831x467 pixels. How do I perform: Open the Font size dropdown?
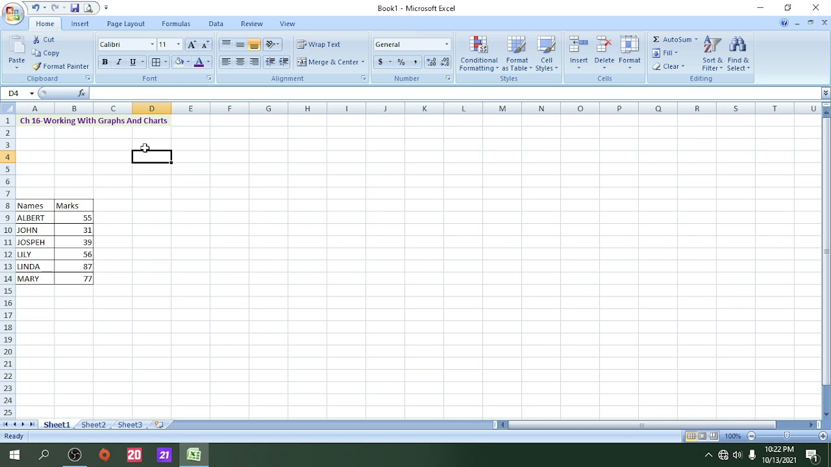click(x=179, y=44)
